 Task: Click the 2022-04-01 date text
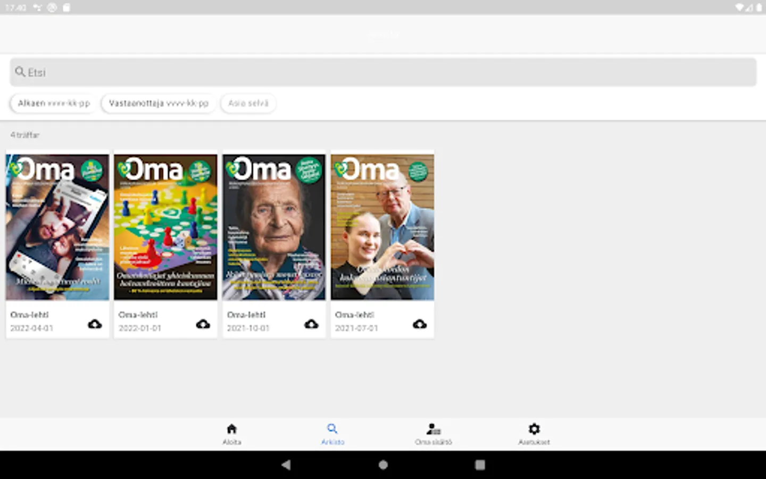point(32,328)
